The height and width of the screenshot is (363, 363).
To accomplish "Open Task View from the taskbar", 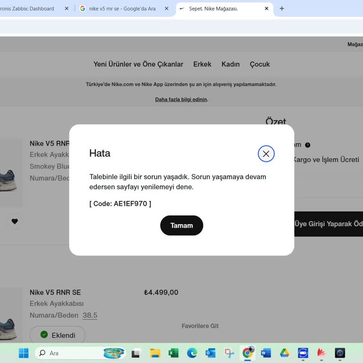I will 136,353.
